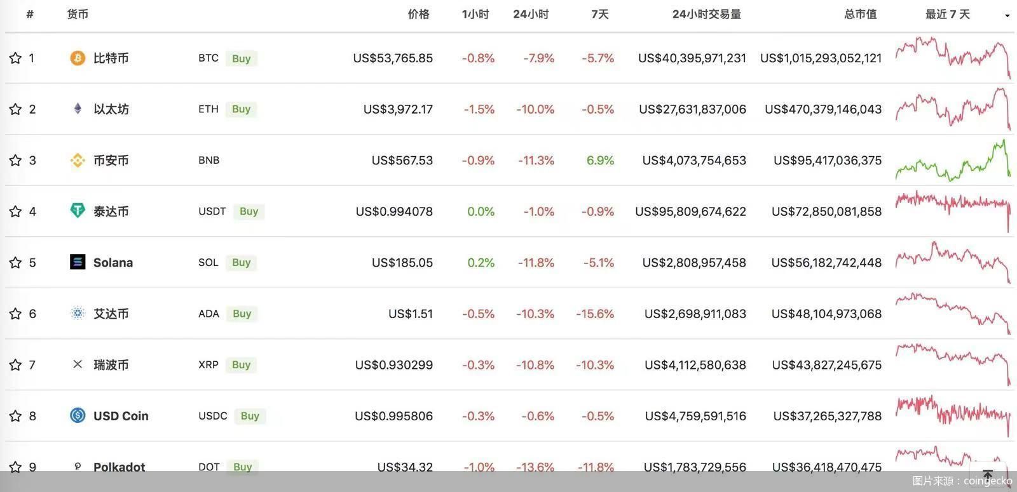Click the Bitcoin coin logo icon
The width and height of the screenshot is (1017, 492).
78,58
